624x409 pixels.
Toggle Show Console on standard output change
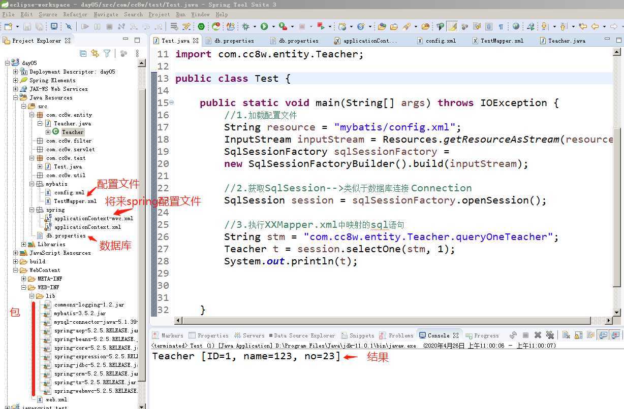[603, 335]
